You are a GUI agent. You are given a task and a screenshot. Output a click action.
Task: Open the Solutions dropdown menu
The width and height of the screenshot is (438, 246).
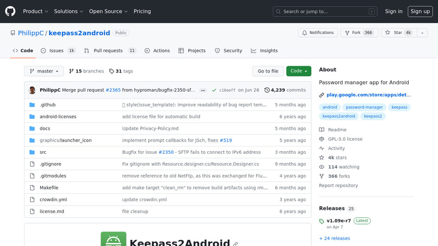[68, 11]
